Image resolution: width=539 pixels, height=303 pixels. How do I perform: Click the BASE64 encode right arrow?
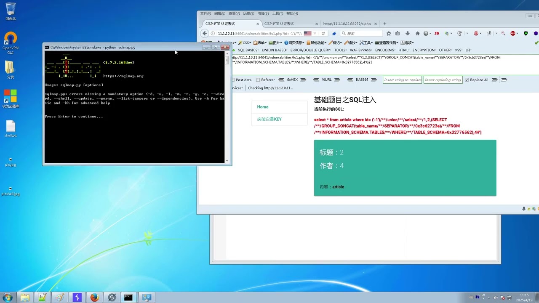[374, 80]
